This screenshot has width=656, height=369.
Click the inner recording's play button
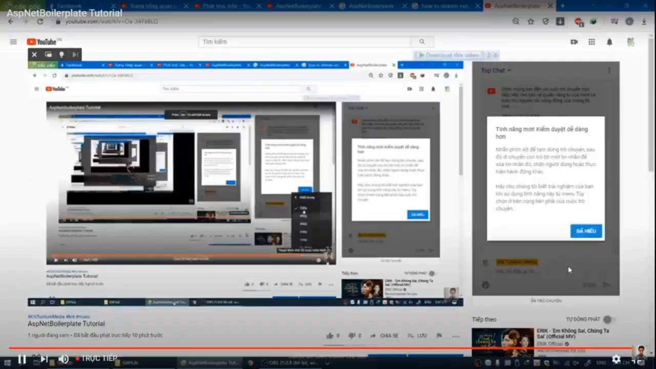click(x=56, y=260)
